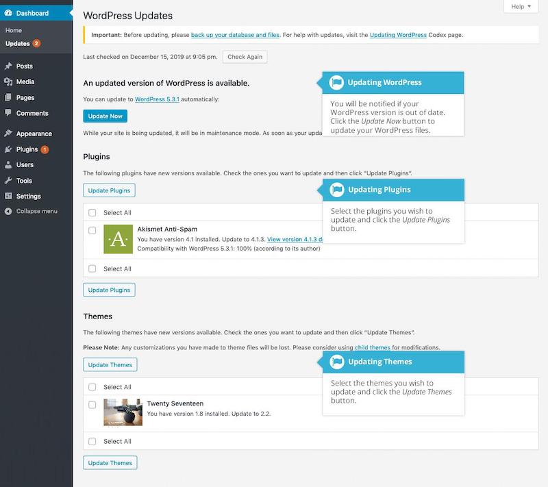Click the Check Again button
Viewport: 548px width, 487px height.
[x=245, y=57]
